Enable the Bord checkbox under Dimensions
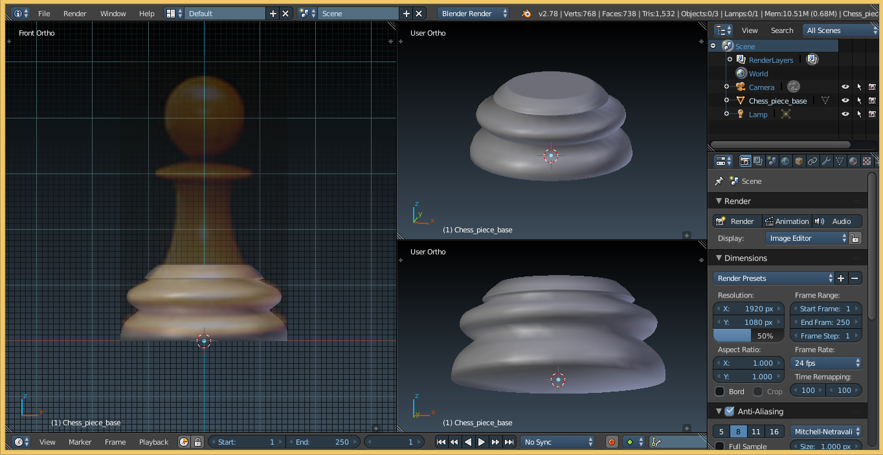 (721, 390)
